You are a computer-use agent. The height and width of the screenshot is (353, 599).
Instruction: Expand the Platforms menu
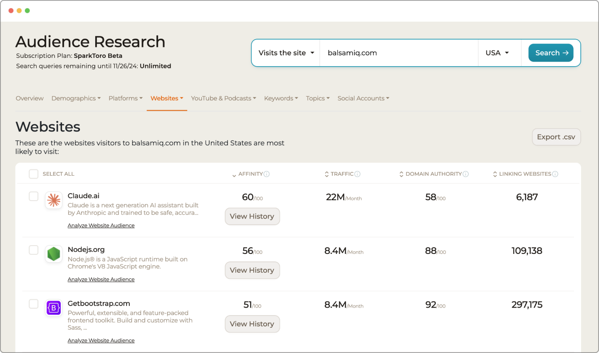coord(126,98)
